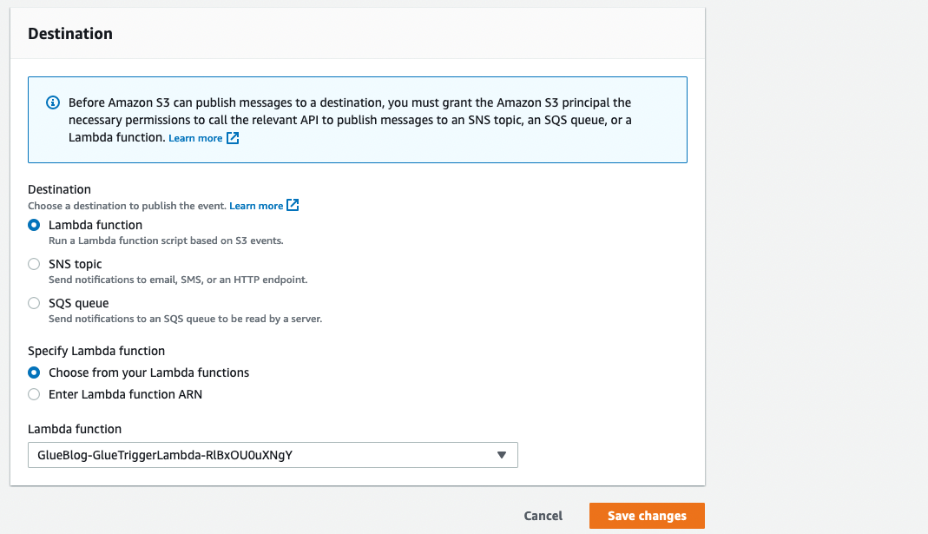Select the Lambda function destination radio button
Viewport: 928px width, 534px height.
click(34, 225)
